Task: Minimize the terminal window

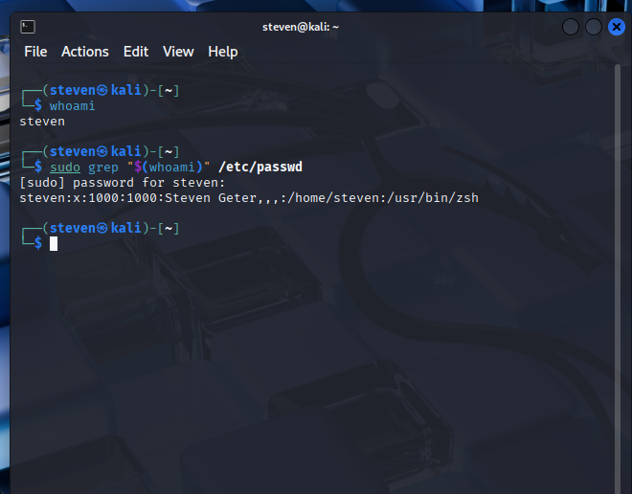Action: [571, 27]
